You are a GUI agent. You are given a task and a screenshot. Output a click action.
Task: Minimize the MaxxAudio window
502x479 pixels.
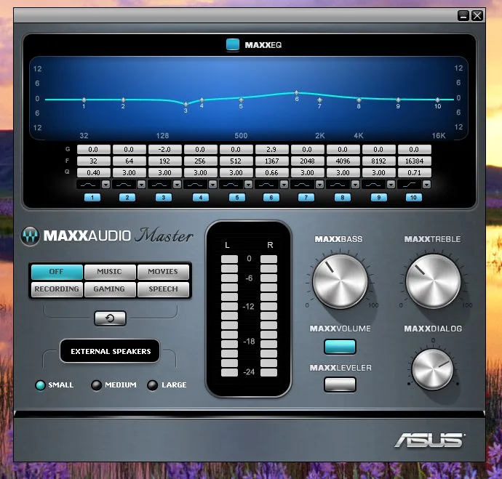pyautogui.click(x=463, y=16)
